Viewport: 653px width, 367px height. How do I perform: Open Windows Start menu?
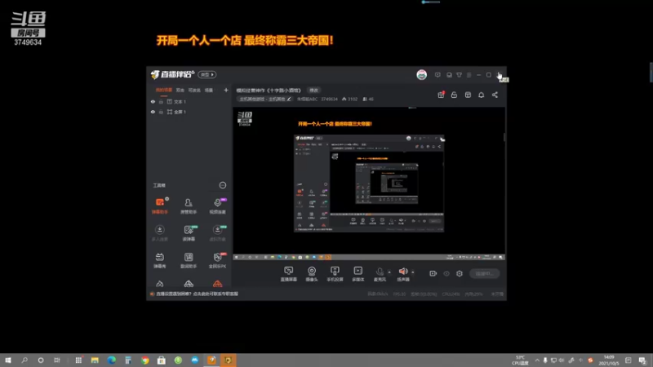pos(8,360)
